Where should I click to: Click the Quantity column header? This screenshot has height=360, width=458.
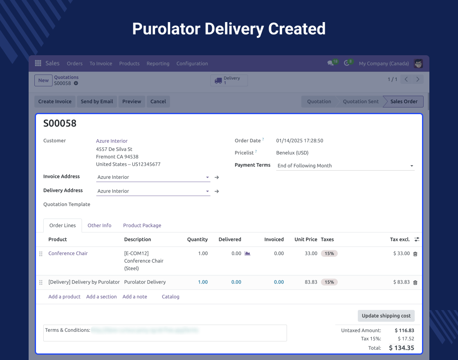(198, 239)
